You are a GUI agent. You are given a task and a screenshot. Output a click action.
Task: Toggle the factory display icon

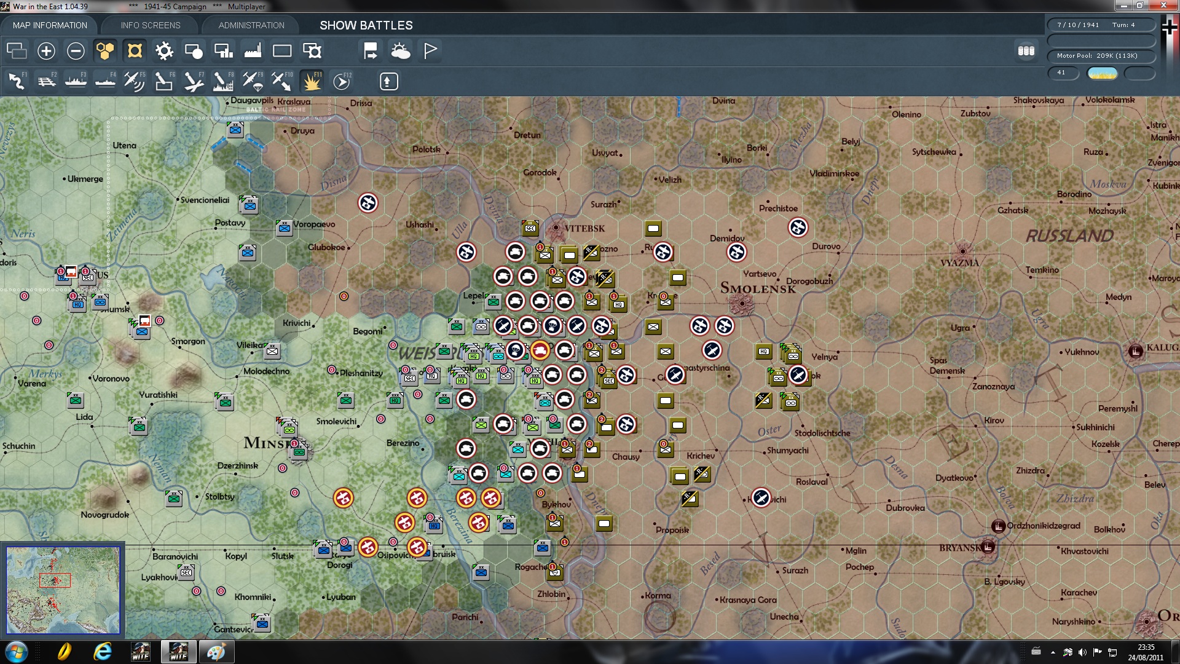coord(253,51)
